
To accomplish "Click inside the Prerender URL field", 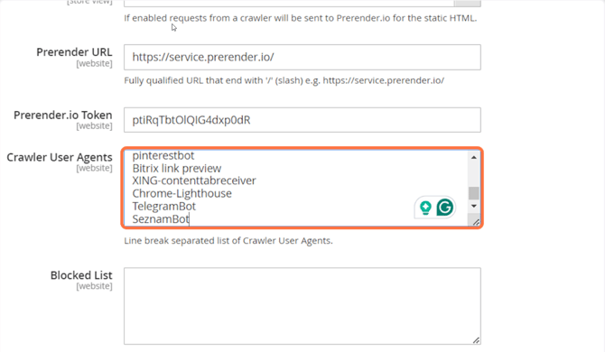I will [302, 58].
